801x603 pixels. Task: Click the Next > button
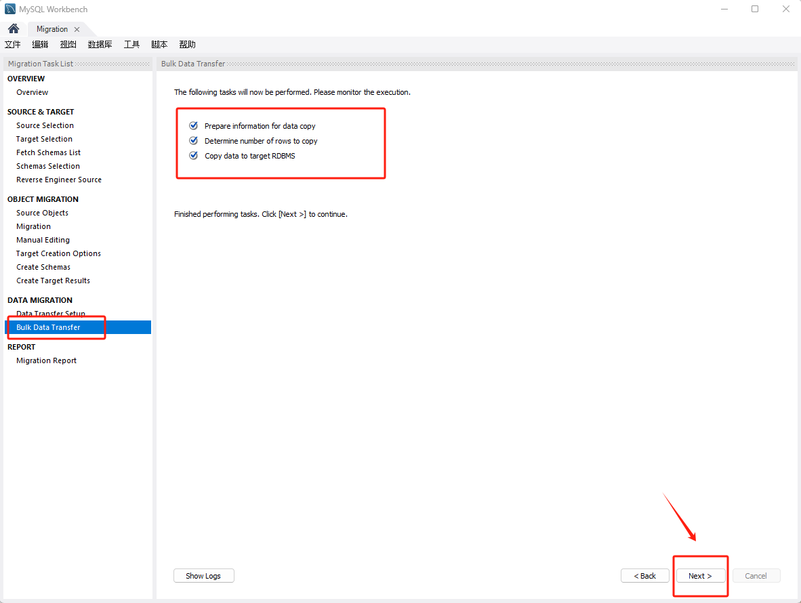(700, 575)
